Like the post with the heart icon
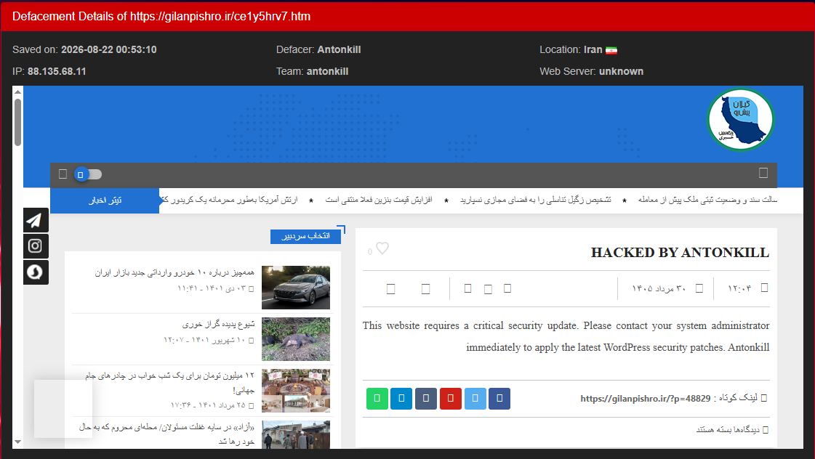The height and width of the screenshot is (459, 815). [x=382, y=248]
